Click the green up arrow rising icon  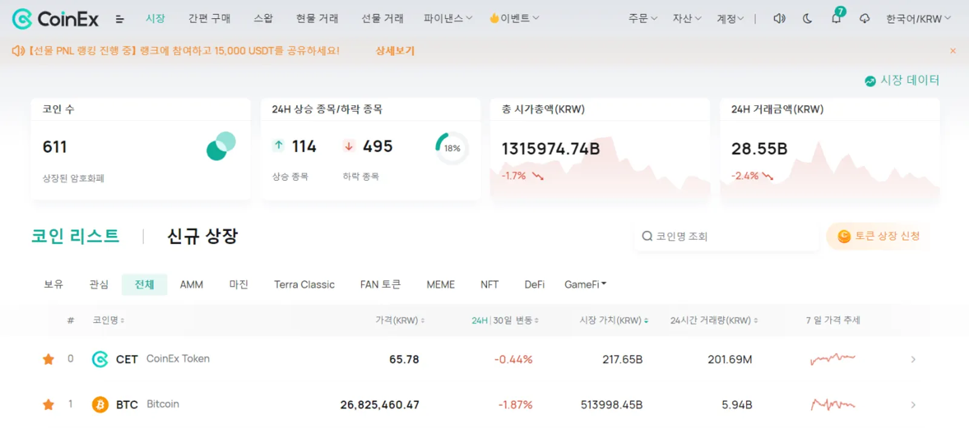click(x=279, y=145)
